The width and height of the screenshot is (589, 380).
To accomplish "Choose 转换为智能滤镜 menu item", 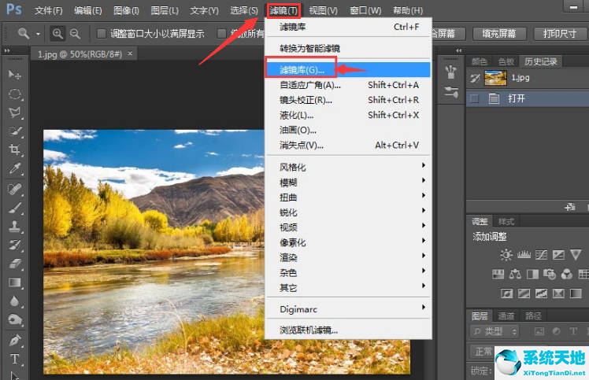I will (348, 49).
